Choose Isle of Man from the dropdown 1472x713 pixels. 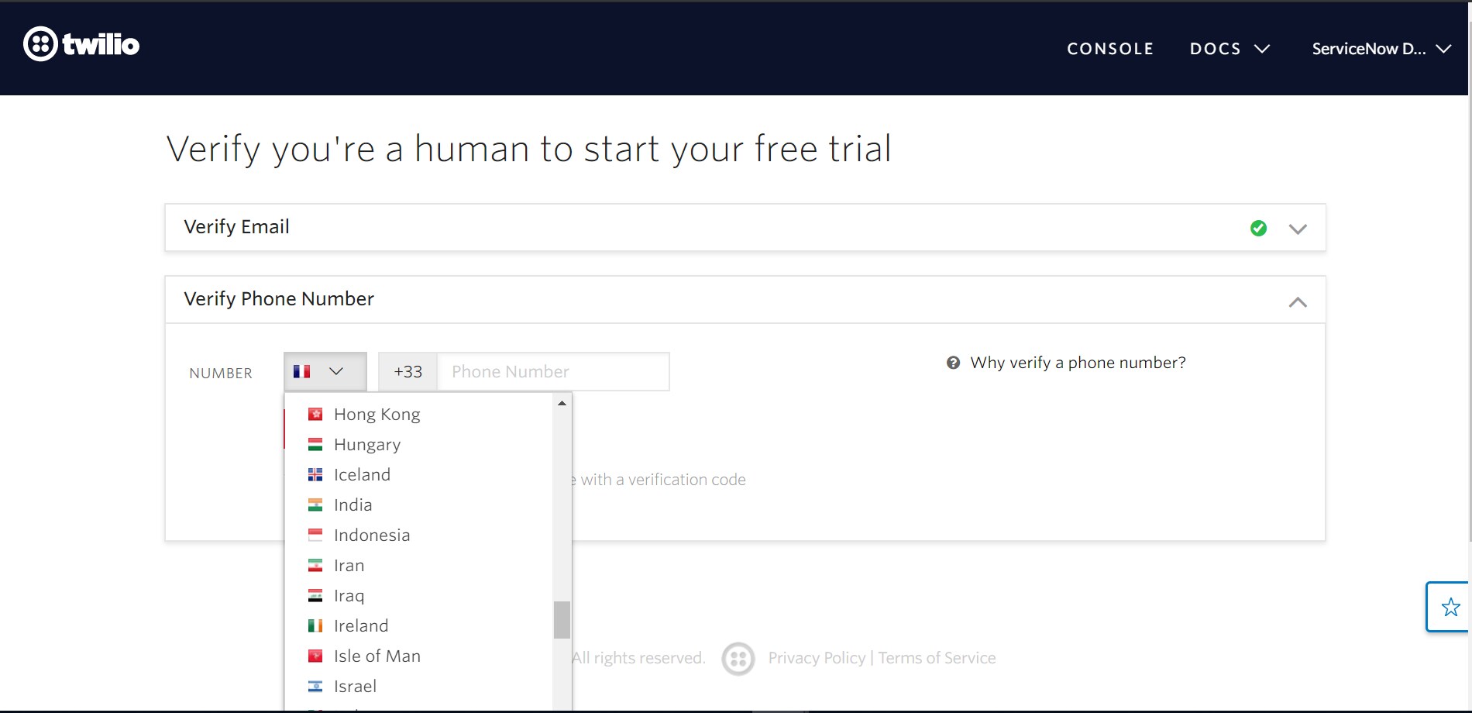pyautogui.click(x=377, y=655)
